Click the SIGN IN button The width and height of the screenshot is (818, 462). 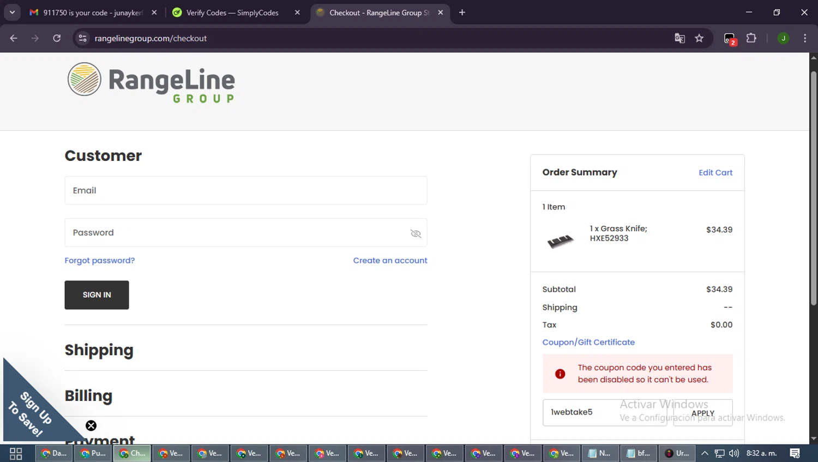pyautogui.click(x=97, y=295)
